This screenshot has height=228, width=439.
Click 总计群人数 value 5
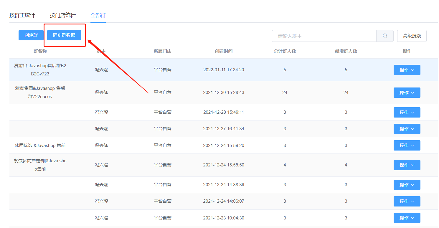tap(285, 70)
